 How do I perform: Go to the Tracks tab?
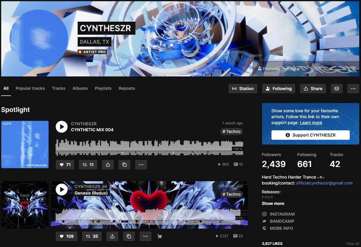(x=58, y=88)
